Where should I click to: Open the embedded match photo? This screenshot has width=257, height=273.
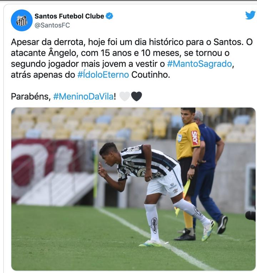click(x=133, y=189)
